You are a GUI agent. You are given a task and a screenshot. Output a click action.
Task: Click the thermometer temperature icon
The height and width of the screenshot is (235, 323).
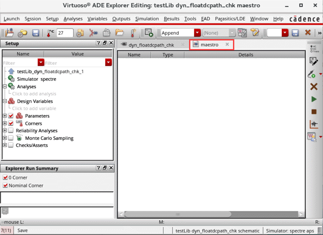click(x=50, y=33)
